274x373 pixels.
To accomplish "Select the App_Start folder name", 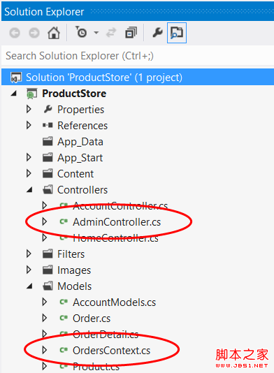I will pos(80,158).
